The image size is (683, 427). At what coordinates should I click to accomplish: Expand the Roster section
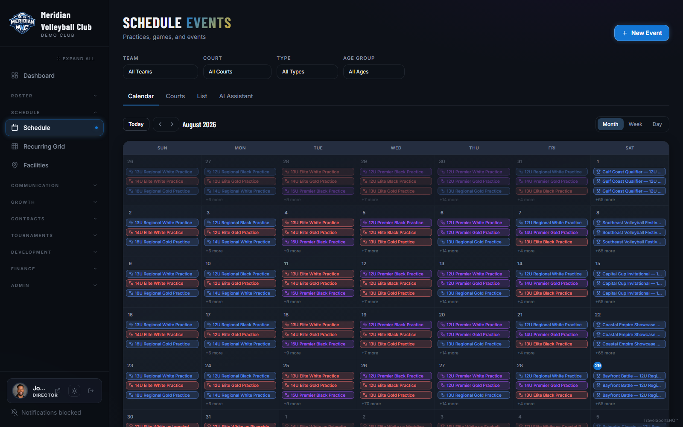pyautogui.click(x=54, y=96)
